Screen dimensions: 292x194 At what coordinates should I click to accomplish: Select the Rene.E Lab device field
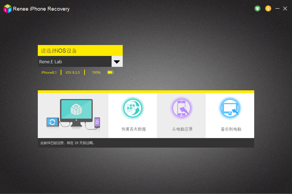(x=75, y=62)
